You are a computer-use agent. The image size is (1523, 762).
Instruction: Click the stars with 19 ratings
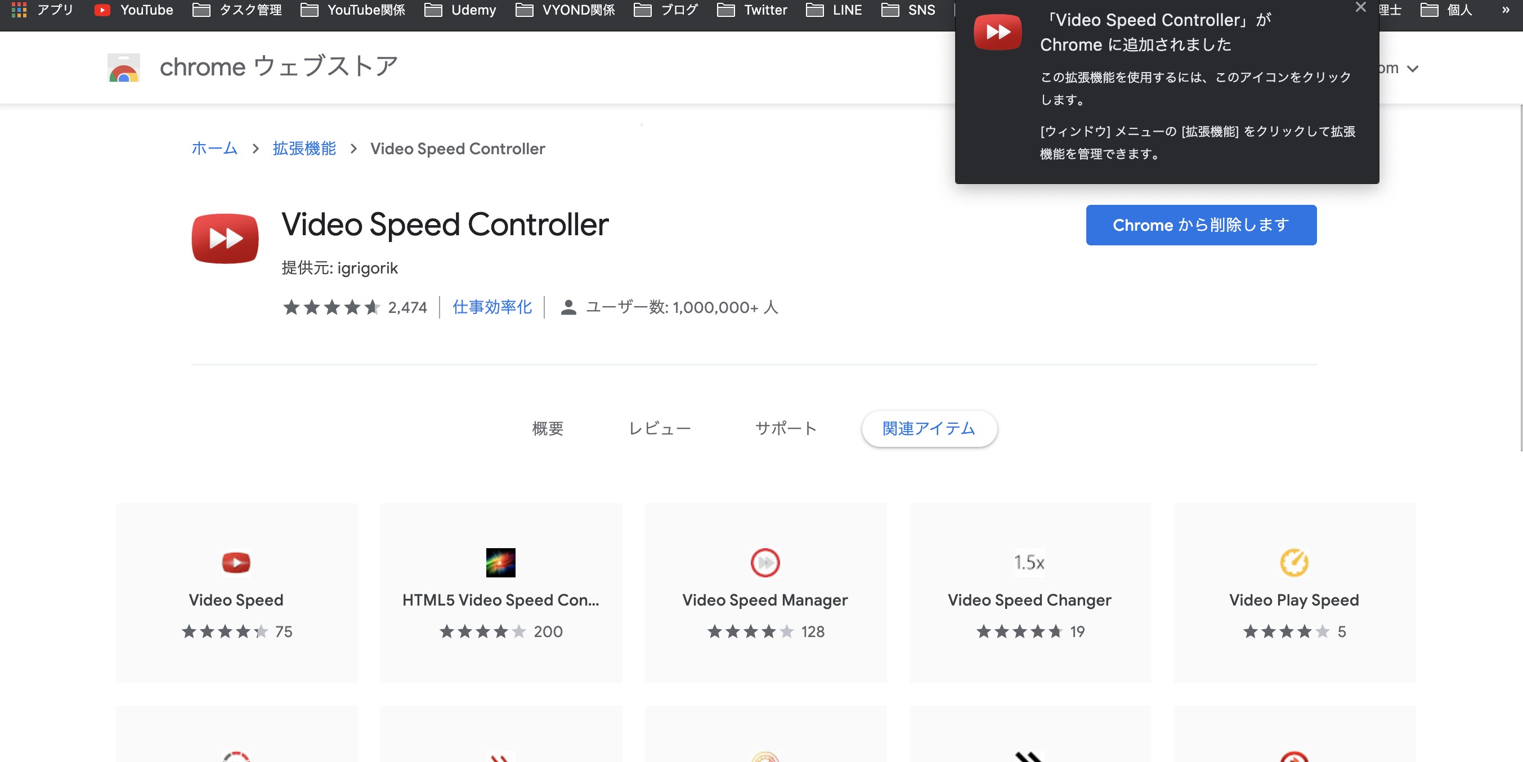(x=1019, y=631)
